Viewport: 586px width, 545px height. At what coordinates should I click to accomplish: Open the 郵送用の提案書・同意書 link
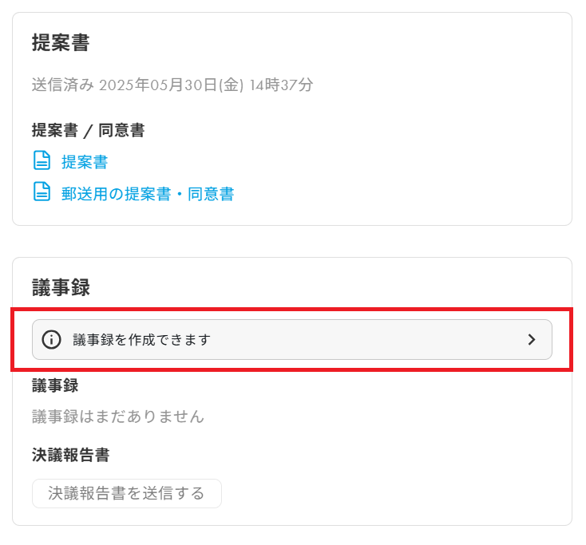click(148, 193)
